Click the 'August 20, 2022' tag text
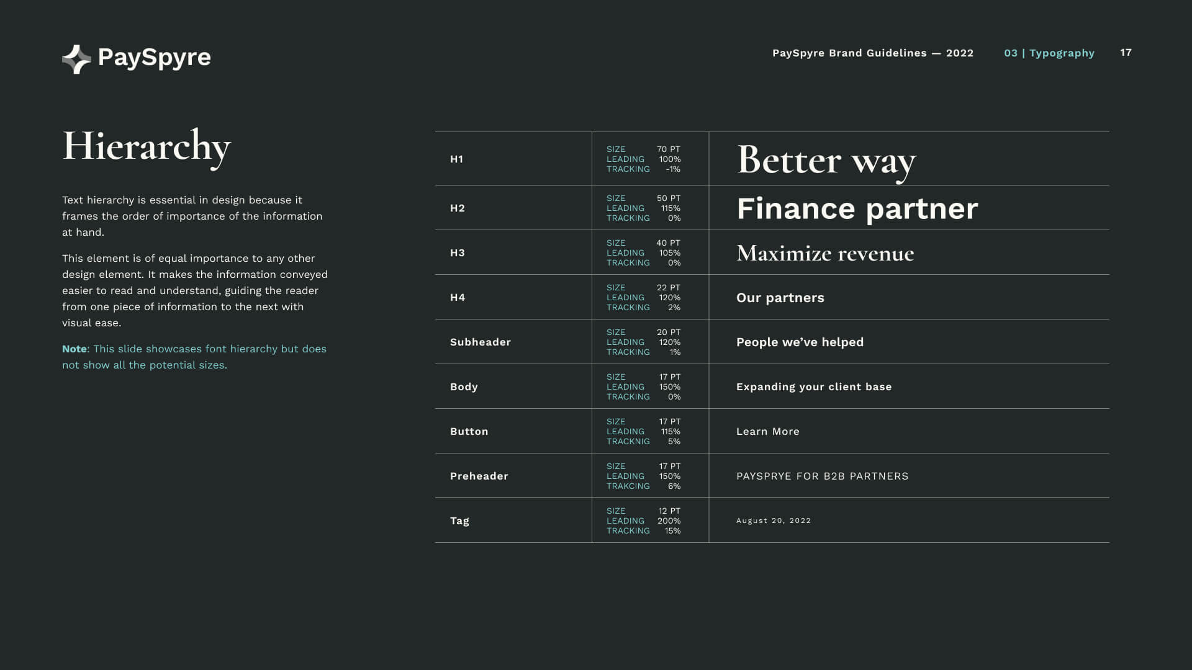Screen dimensions: 1192x670 (774, 521)
